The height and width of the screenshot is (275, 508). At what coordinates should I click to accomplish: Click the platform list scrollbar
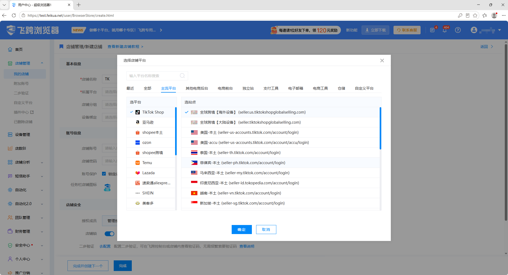click(x=176, y=131)
